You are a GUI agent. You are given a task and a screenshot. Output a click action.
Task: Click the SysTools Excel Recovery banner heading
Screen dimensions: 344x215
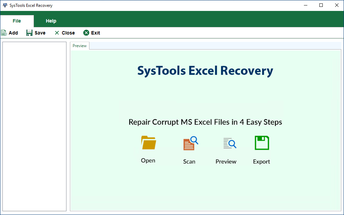pyautogui.click(x=205, y=71)
